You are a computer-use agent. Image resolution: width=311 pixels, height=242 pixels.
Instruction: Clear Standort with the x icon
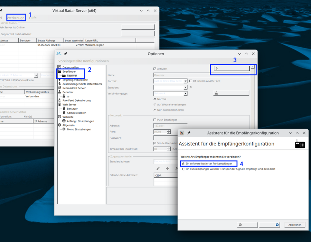[191, 87]
